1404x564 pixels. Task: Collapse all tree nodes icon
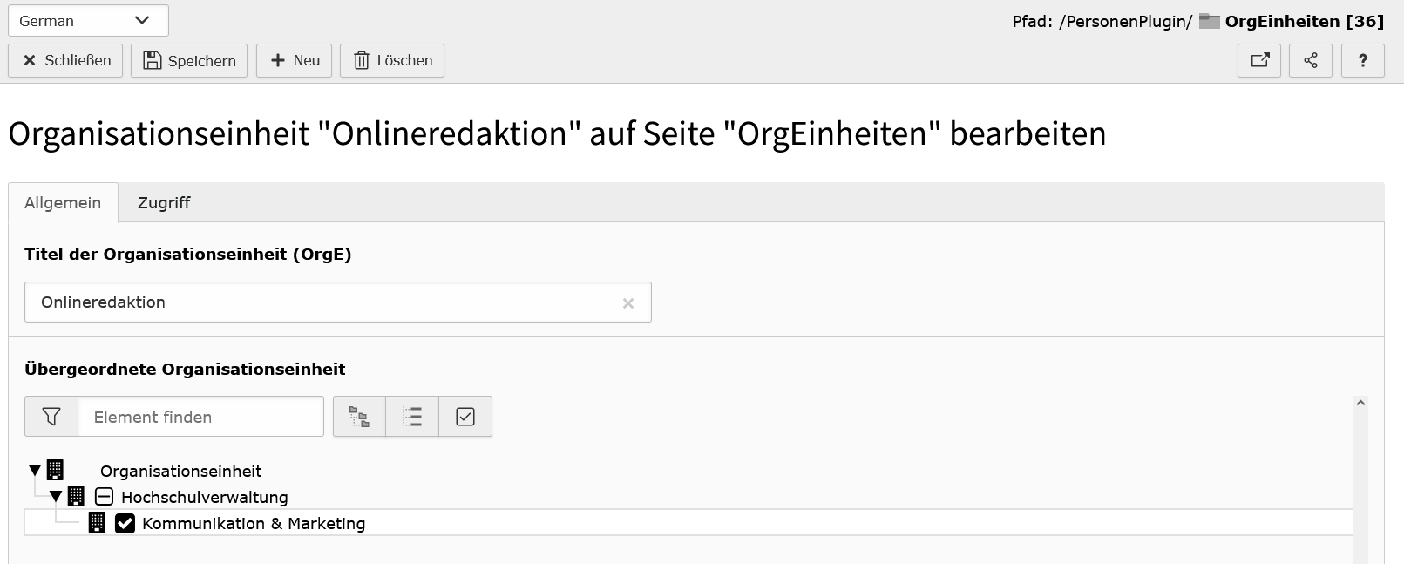(x=412, y=417)
